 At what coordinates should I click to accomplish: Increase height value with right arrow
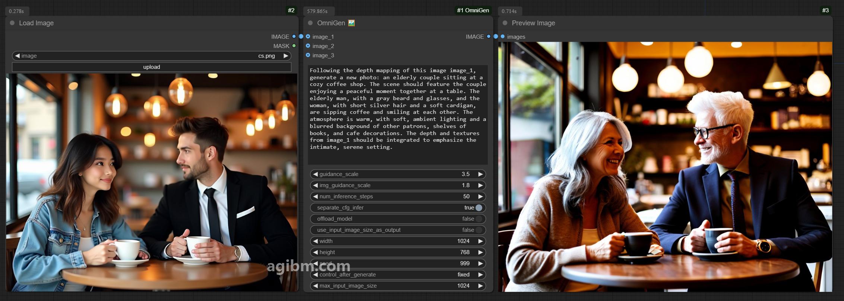coord(481,252)
